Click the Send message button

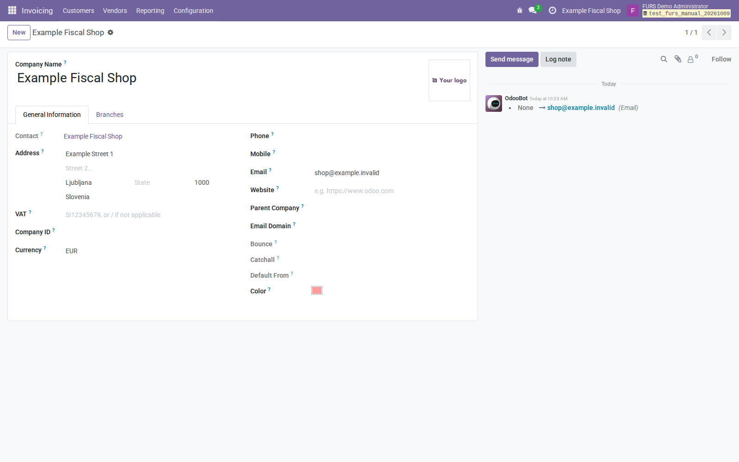tap(512, 59)
